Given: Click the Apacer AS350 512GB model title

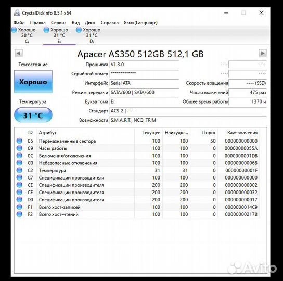Looking at the screenshot, I should click(140, 54).
